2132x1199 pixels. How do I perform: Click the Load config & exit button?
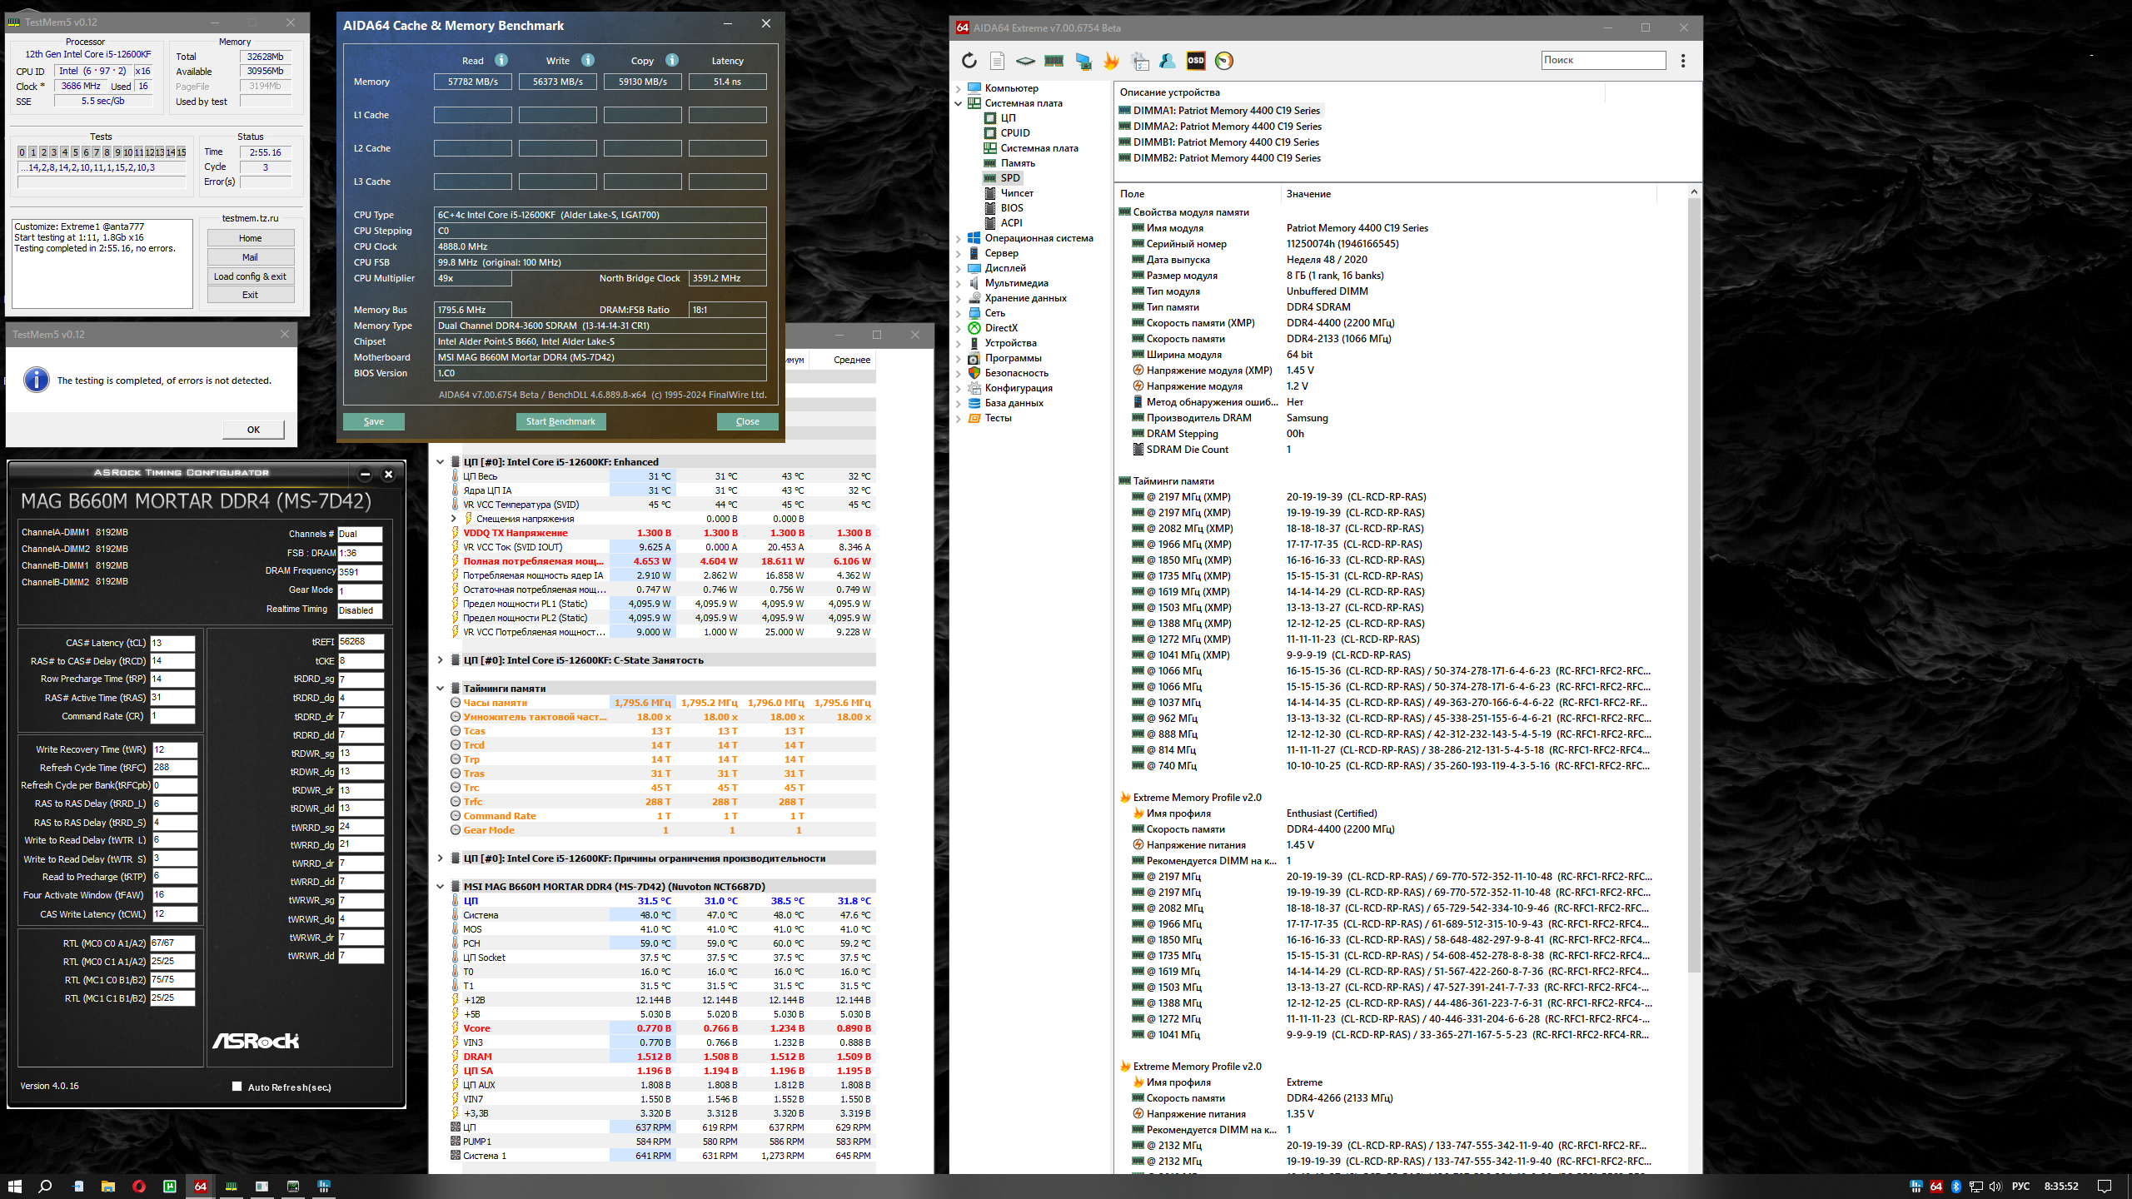point(250,276)
